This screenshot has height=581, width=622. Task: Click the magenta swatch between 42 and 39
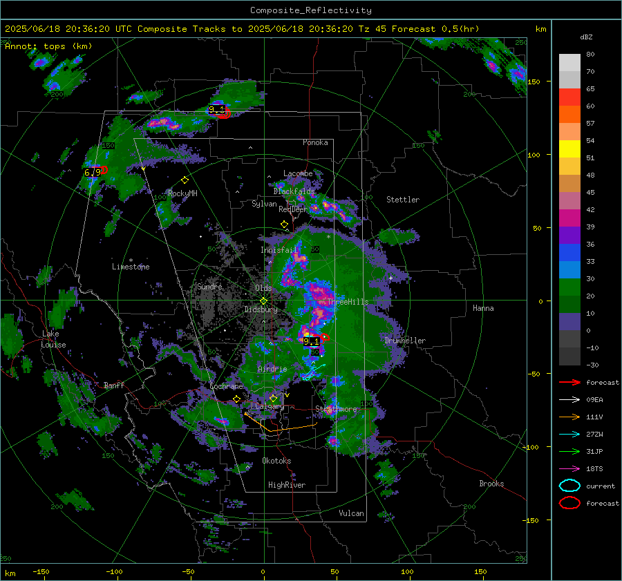(569, 218)
